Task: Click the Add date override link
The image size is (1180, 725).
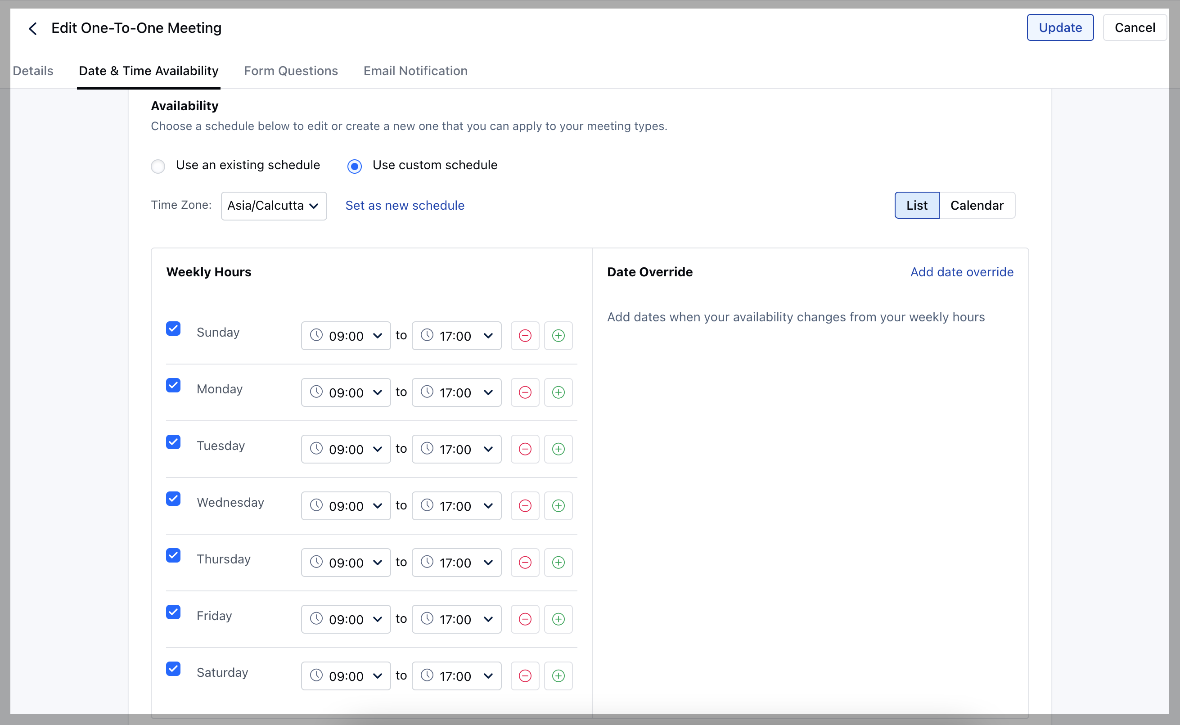Action: coord(961,272)
